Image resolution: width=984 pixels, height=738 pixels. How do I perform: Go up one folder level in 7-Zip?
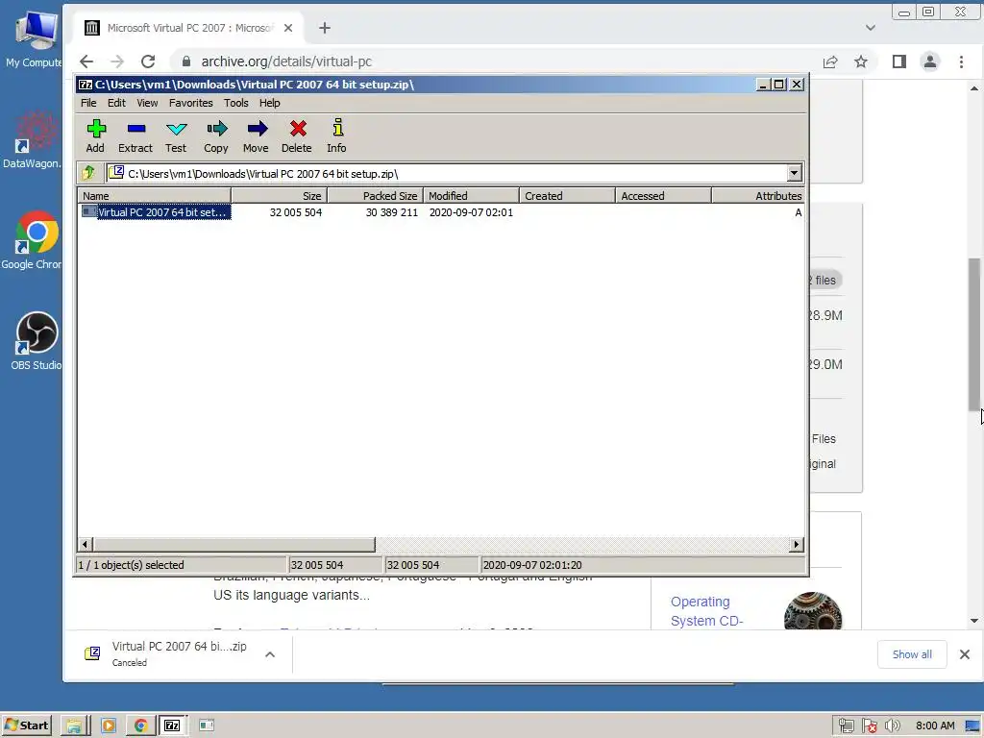pyautogui.click(x=87, y=173)
